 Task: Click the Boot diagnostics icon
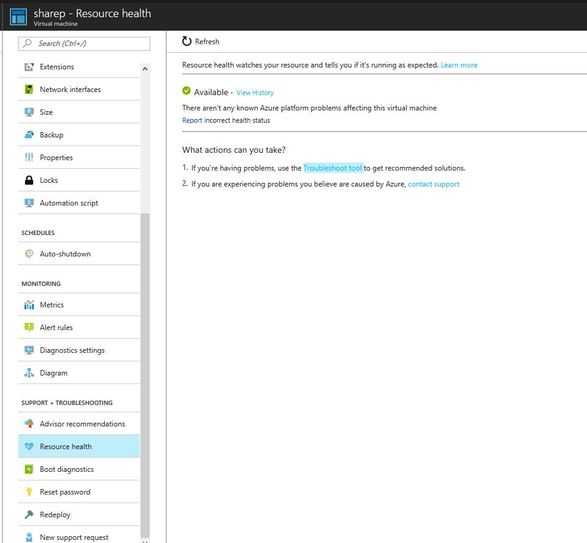tap(29, 469)
